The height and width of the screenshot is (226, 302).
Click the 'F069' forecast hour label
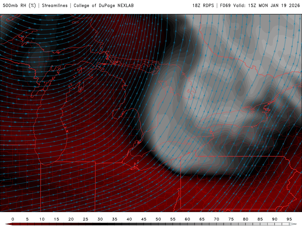[225, 6]
